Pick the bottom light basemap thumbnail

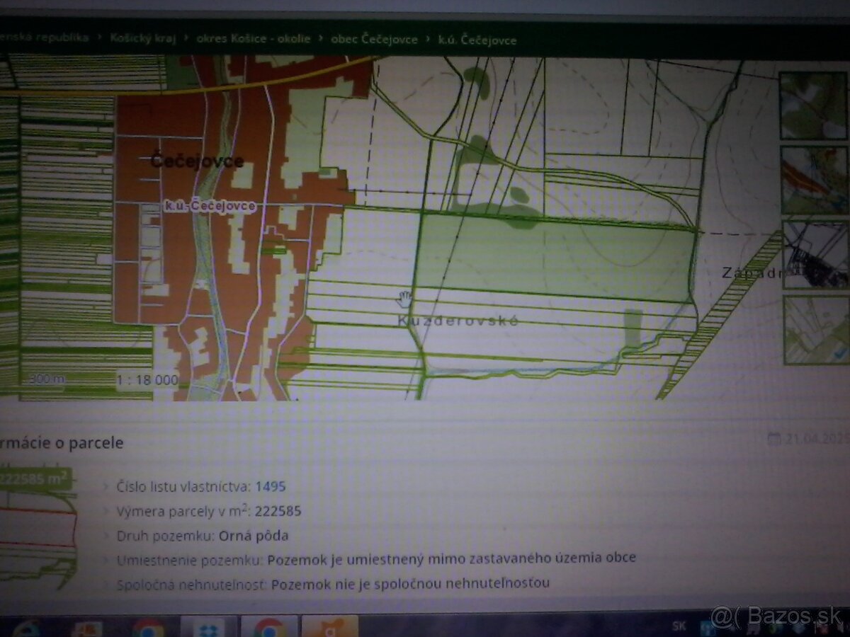pos(816,329)
